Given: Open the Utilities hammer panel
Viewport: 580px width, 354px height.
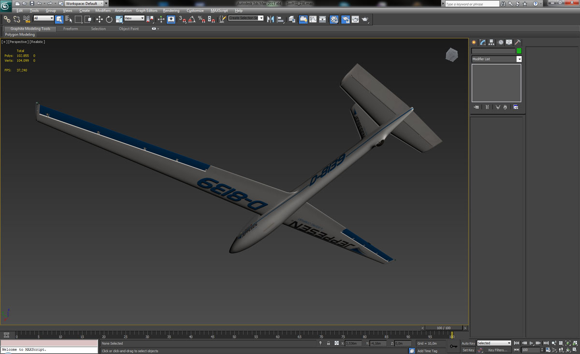Looking at the screenshot, I should coord(517,43).
